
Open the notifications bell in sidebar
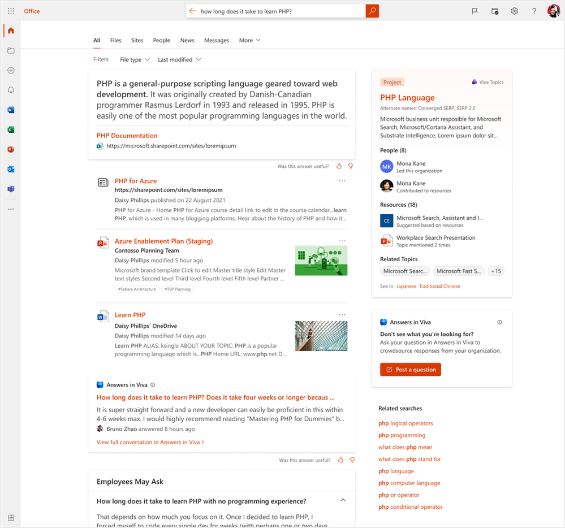click(11, 90)
